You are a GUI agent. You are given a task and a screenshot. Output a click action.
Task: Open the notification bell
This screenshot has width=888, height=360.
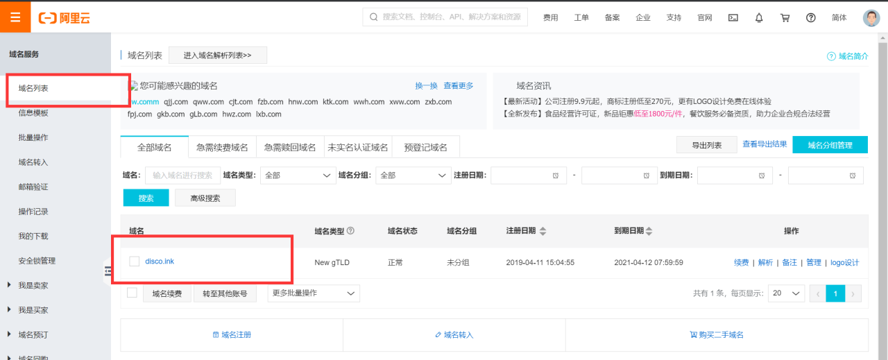[759, 18]
